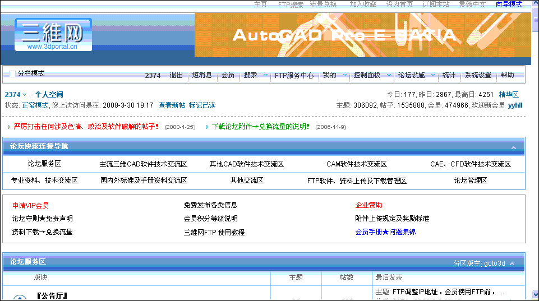This screenshot has height=301, width=539.
Task: Click 标记已读
Action: tap(202, 105)
